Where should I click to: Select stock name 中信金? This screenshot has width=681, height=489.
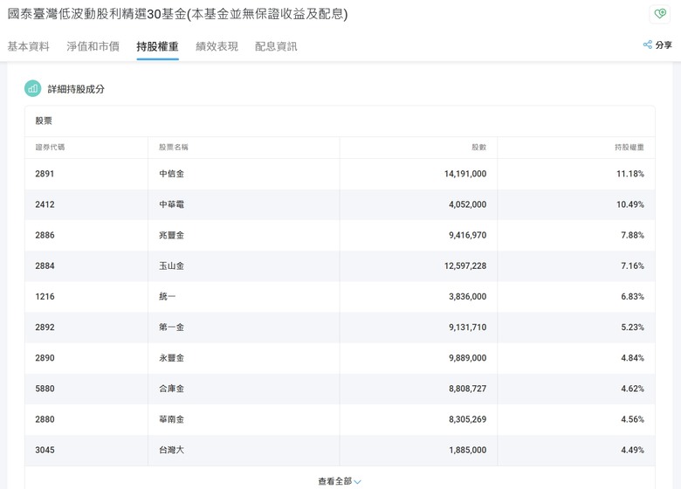[x=171, y=174]
